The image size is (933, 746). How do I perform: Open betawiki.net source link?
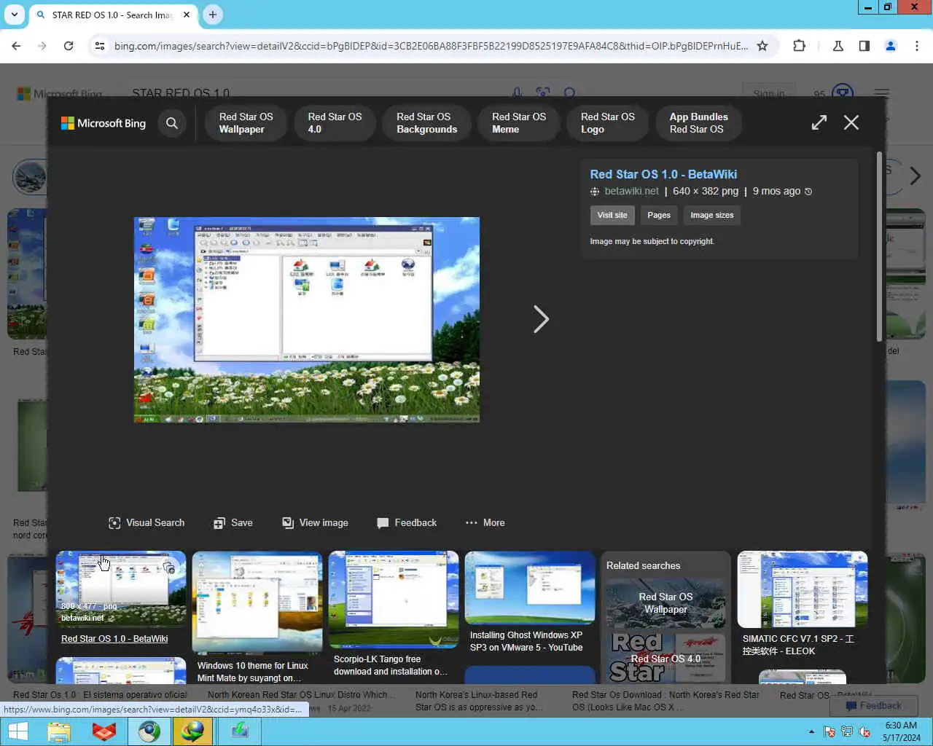click(631, 191)
